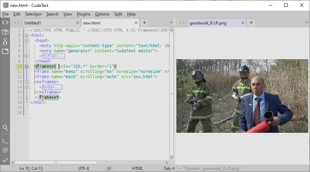Expand the folded title block
The image size is (310, 172).
point(27,56)
